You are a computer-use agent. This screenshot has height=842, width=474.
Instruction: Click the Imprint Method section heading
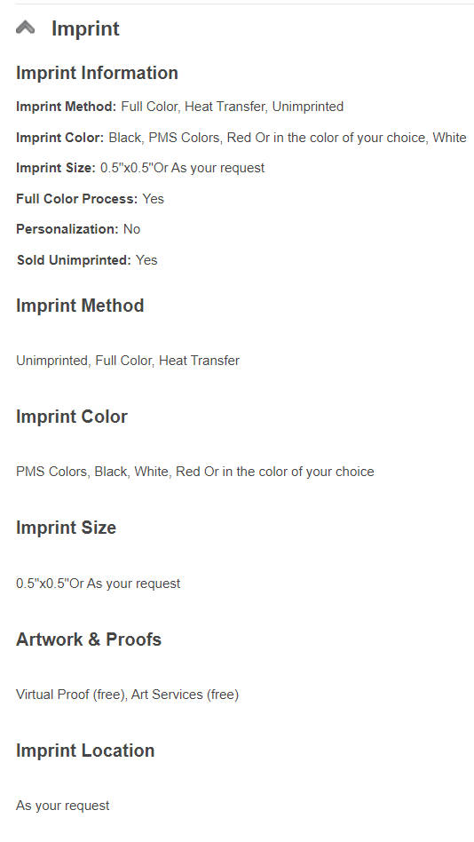pyautogui.click(x=80, y=306)
